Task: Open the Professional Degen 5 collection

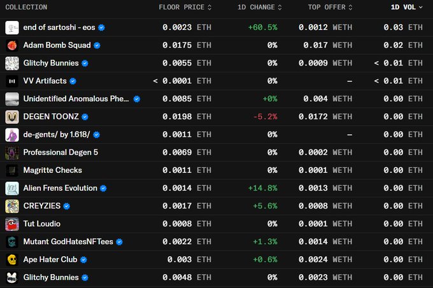Action: click(x=60, y=153)
